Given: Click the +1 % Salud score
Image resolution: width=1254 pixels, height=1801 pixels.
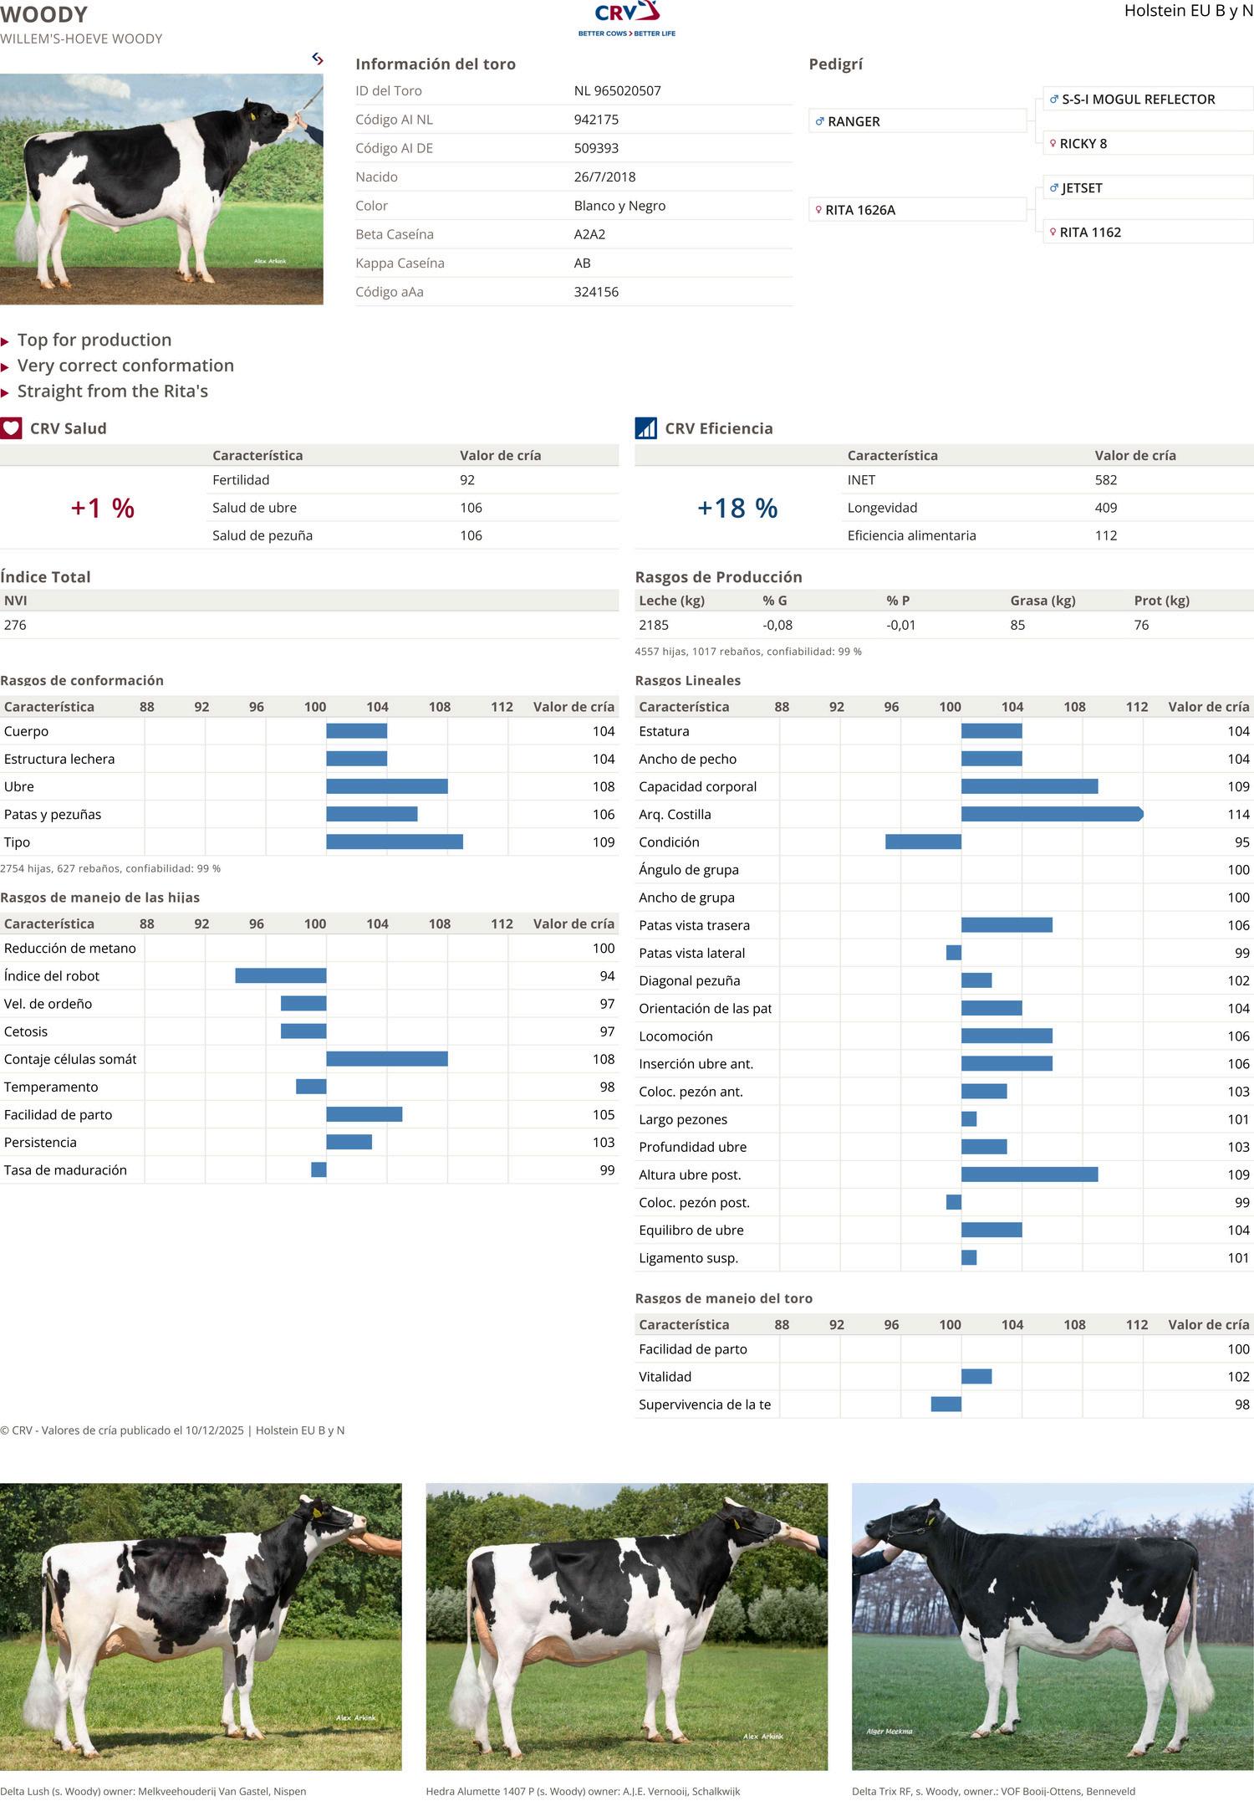Looking at the screenshot, I should click(x=103, y=508).
